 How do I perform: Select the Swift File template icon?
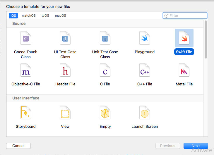[x=184, y=38]
